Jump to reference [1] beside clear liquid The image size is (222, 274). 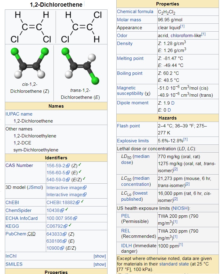tap(183, 26)
